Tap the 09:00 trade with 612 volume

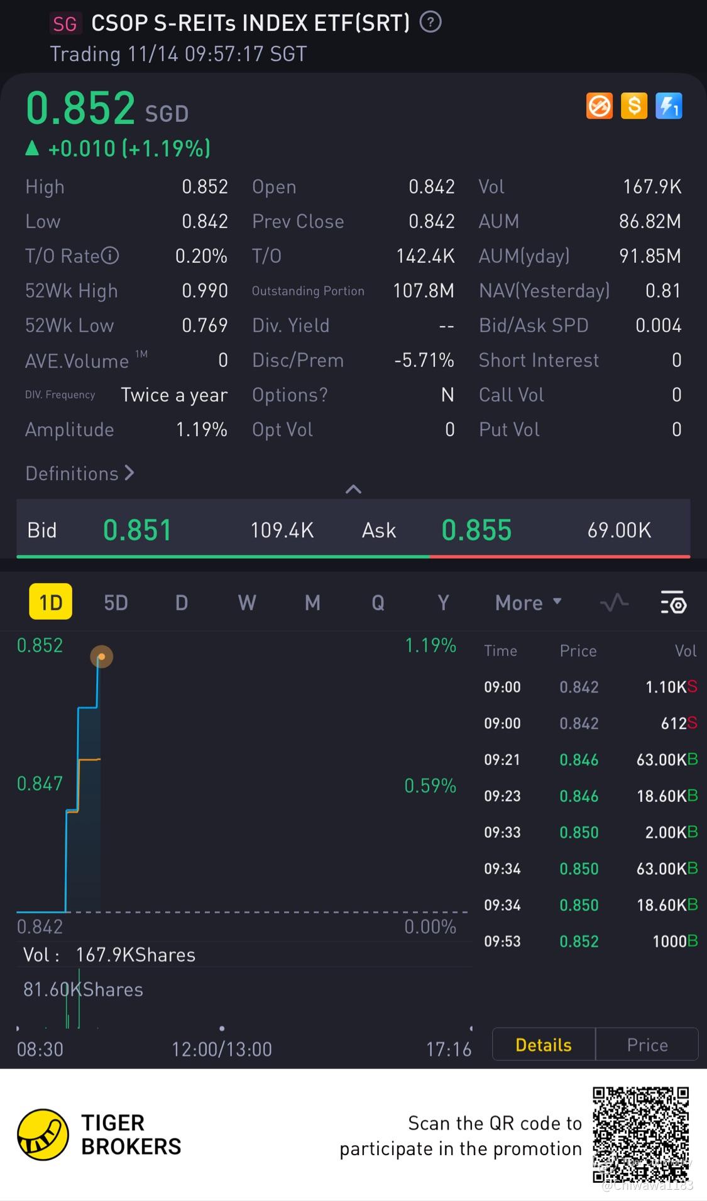pos(591,723)
